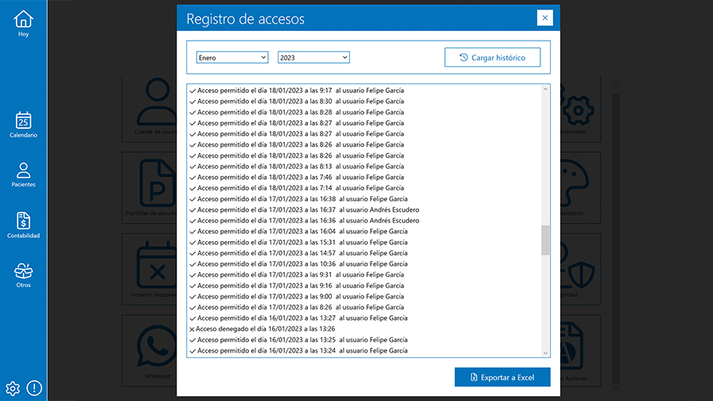Open the gear tile at top right background
Screen dimensions: 713x401
pyautogui.click(x=580, y=109)
